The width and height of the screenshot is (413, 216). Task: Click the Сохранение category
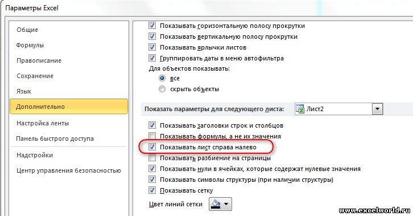(x=35, y=76)
